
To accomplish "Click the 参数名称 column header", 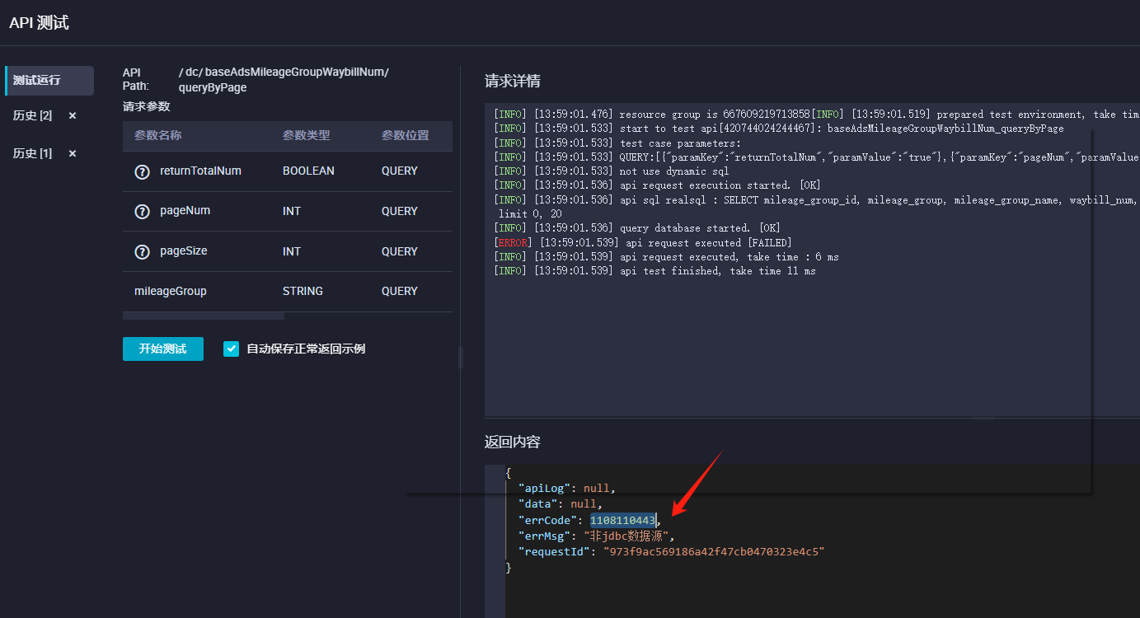I will pyautogui.click(x=158, y=135).
